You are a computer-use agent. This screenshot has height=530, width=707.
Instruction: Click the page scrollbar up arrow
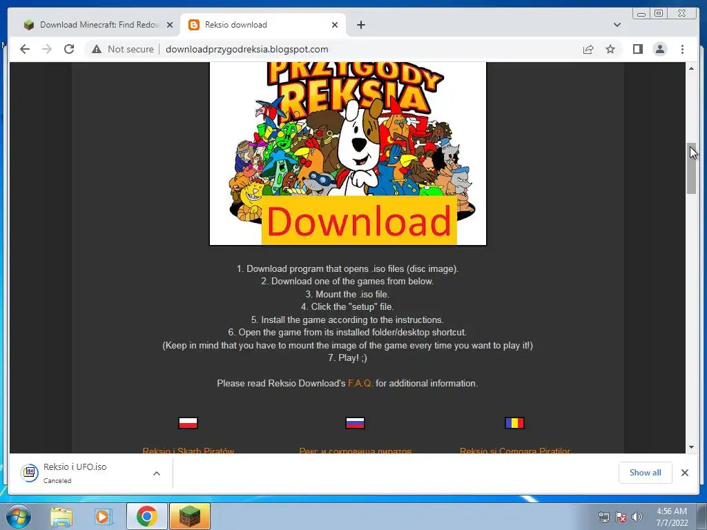[691, 68]
